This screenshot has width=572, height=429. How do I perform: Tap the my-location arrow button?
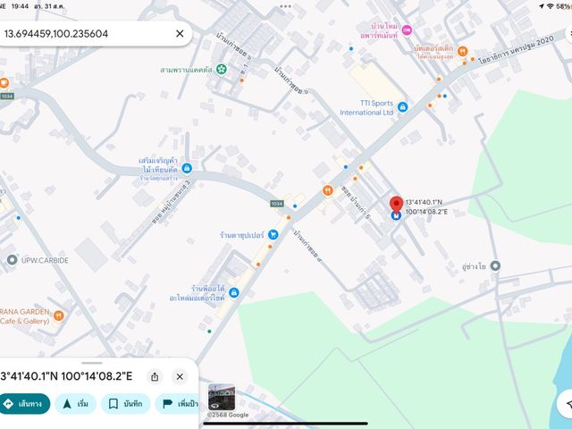click(x=567, y=403)
